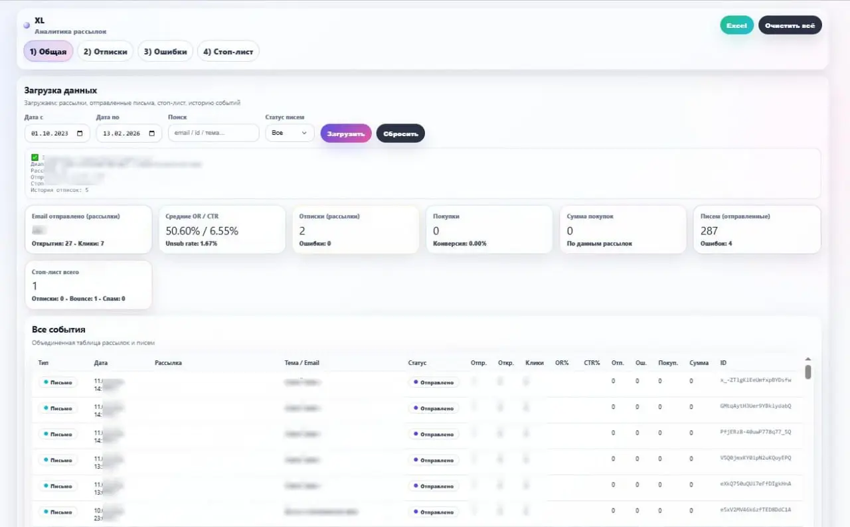Click the 'Писем (отправленные)' stat card
The height and width of the screenshot is (527, 850).
(757, 230)
